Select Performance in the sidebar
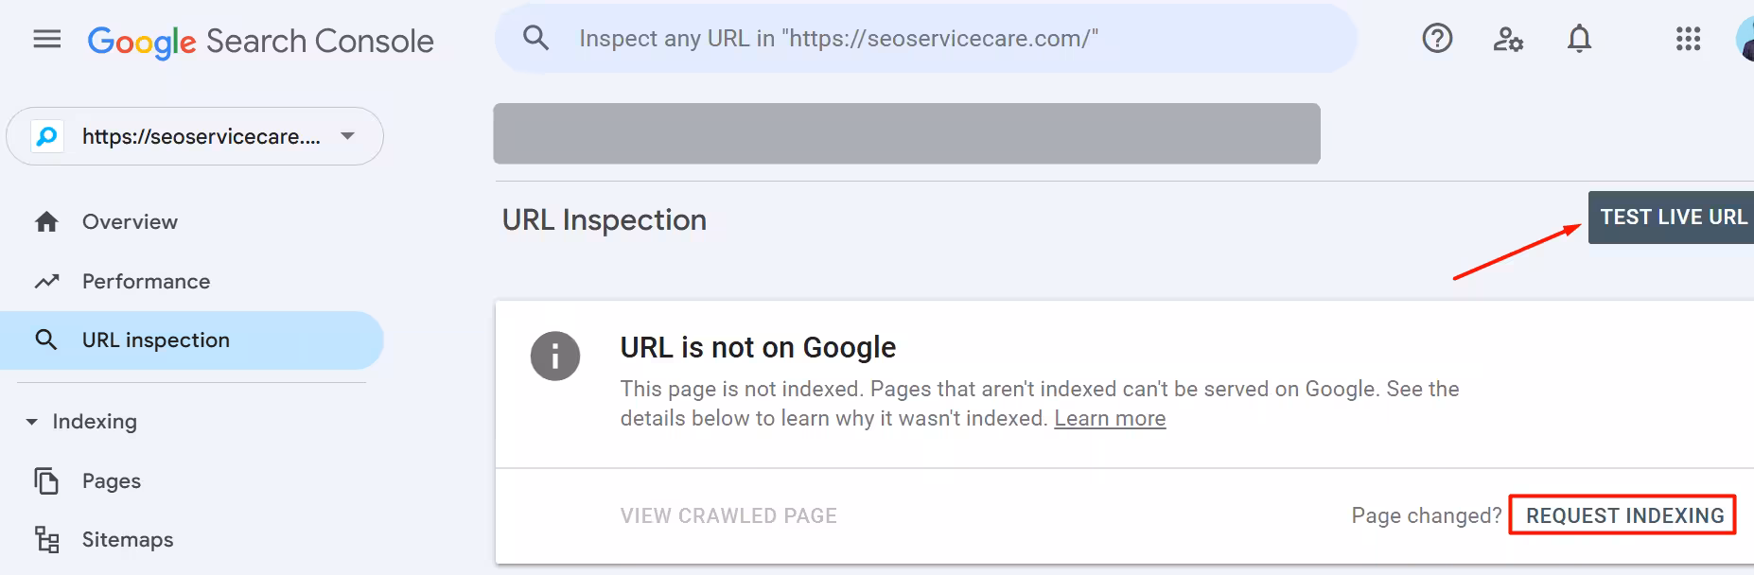The image size is (1754, 575). pos(145,281)
